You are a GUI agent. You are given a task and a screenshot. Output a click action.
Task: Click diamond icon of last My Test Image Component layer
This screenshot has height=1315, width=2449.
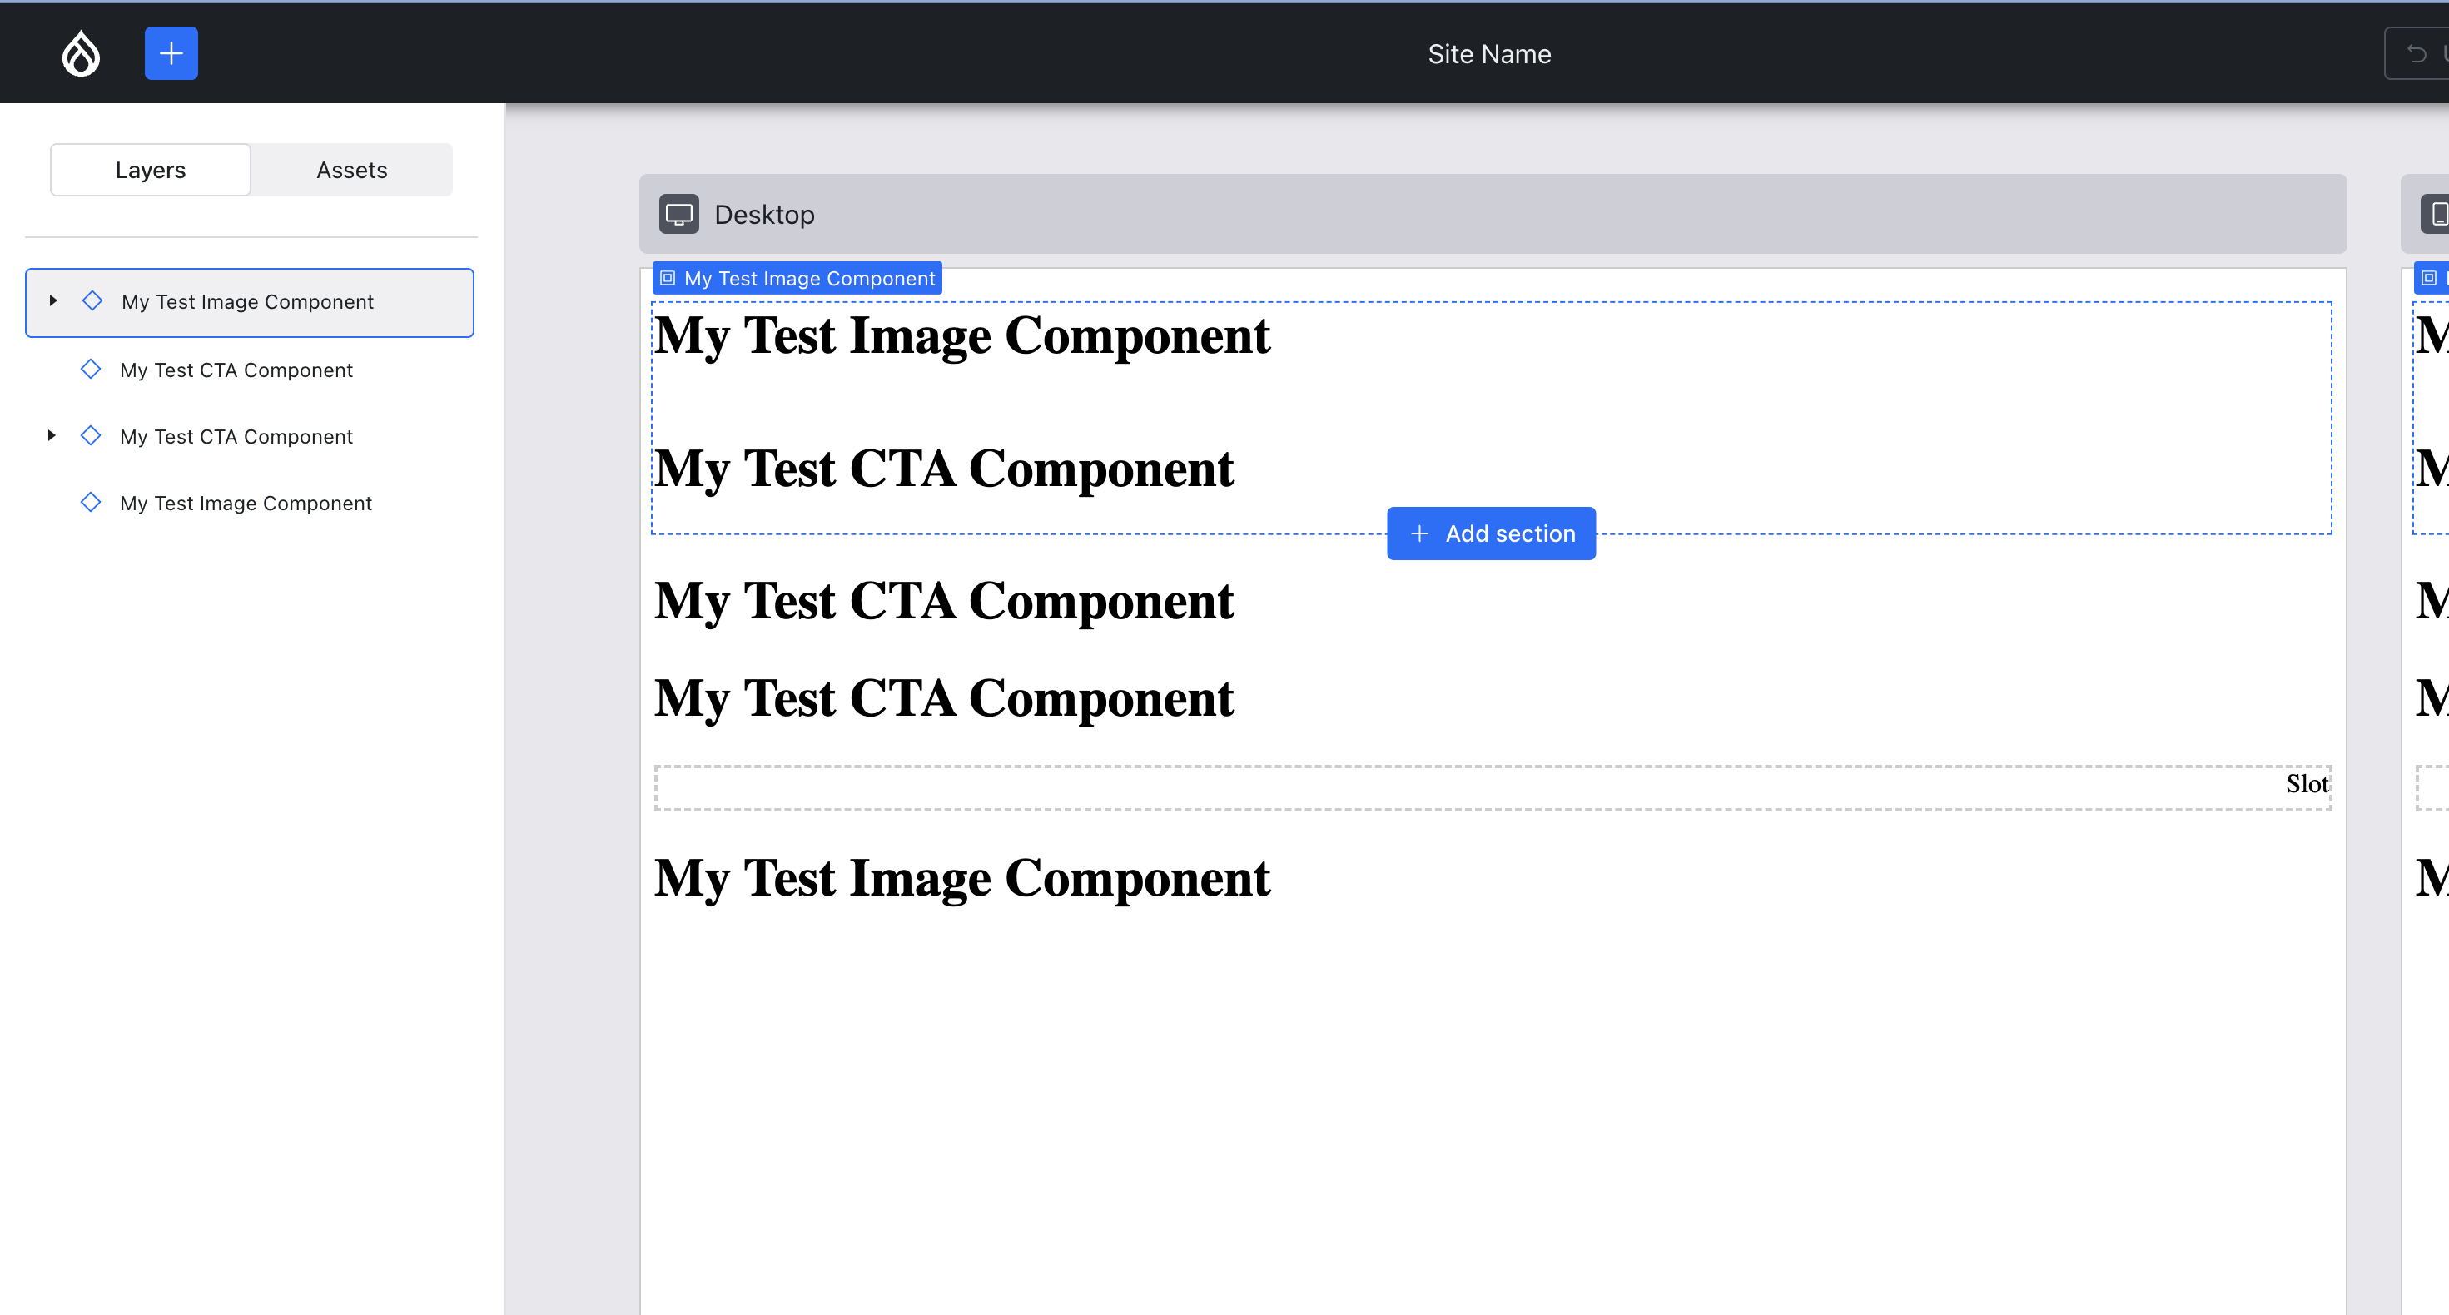[90, 502]
